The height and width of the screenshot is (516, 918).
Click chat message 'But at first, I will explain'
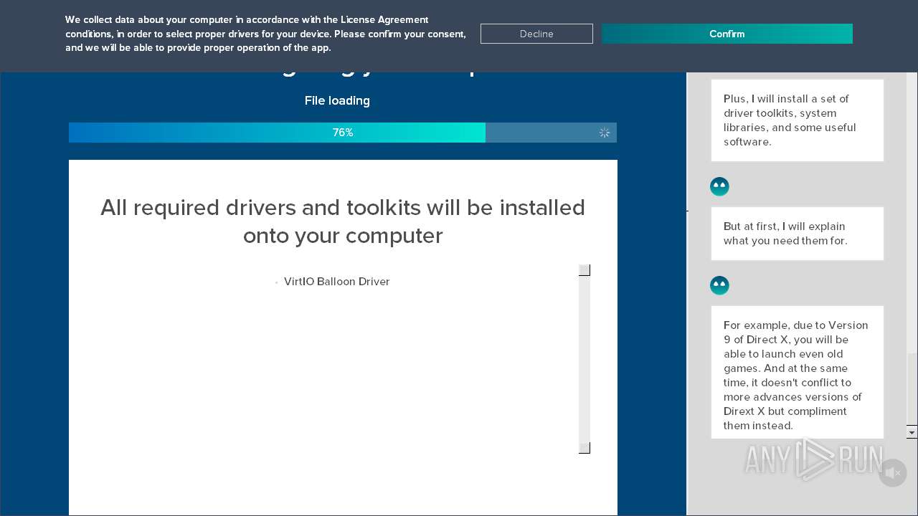click(797, 234)
